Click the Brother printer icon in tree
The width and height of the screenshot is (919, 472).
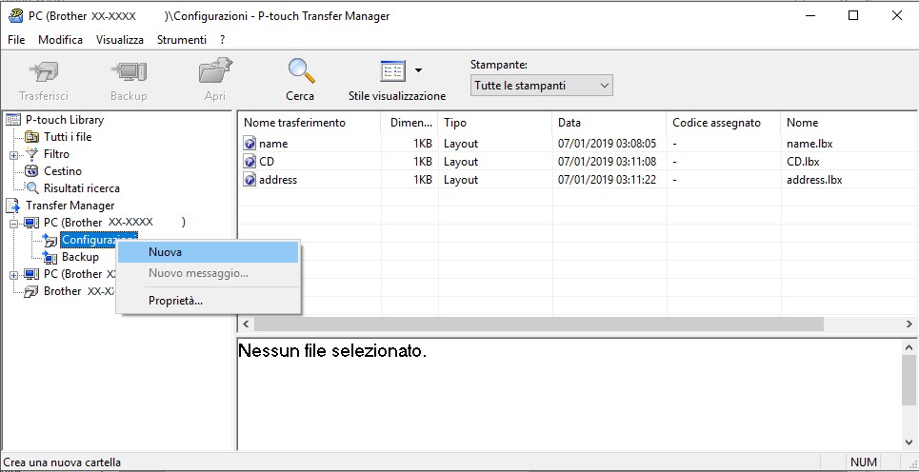pyautogui.click(x=31, y=291)
